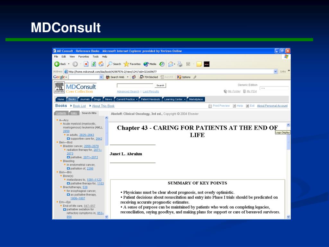
Task: Switch to the Journals tab
Action: click(85, 99)
